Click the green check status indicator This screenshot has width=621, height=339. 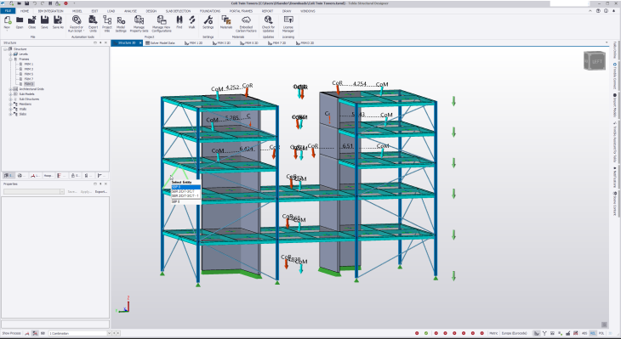pyautogui.click(x=426, y=333)
